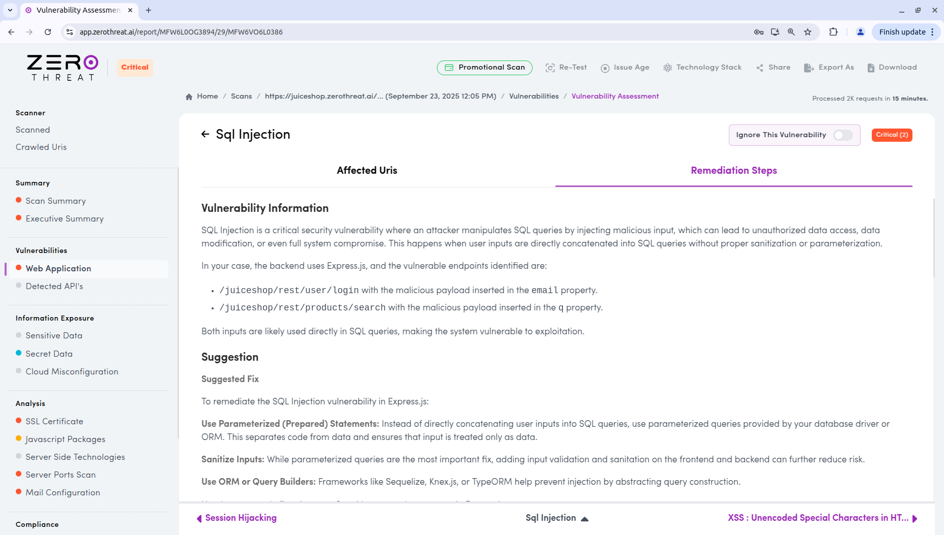Open Export As options

coord(809,67)
